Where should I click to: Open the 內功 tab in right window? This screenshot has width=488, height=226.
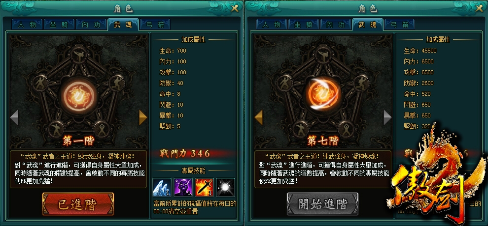[x=336, y=25]
